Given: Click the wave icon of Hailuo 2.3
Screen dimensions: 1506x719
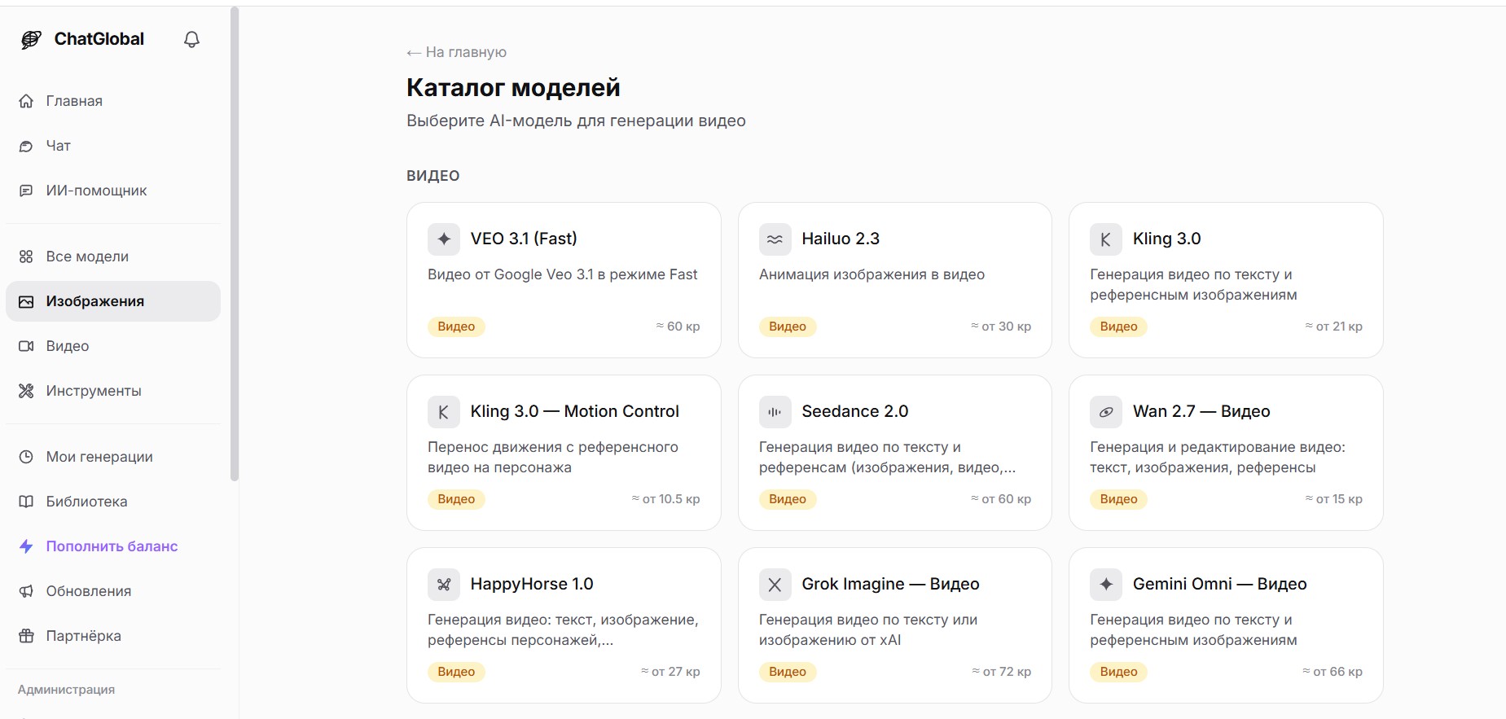Looking at the screenshot, I should coord(775,239).
